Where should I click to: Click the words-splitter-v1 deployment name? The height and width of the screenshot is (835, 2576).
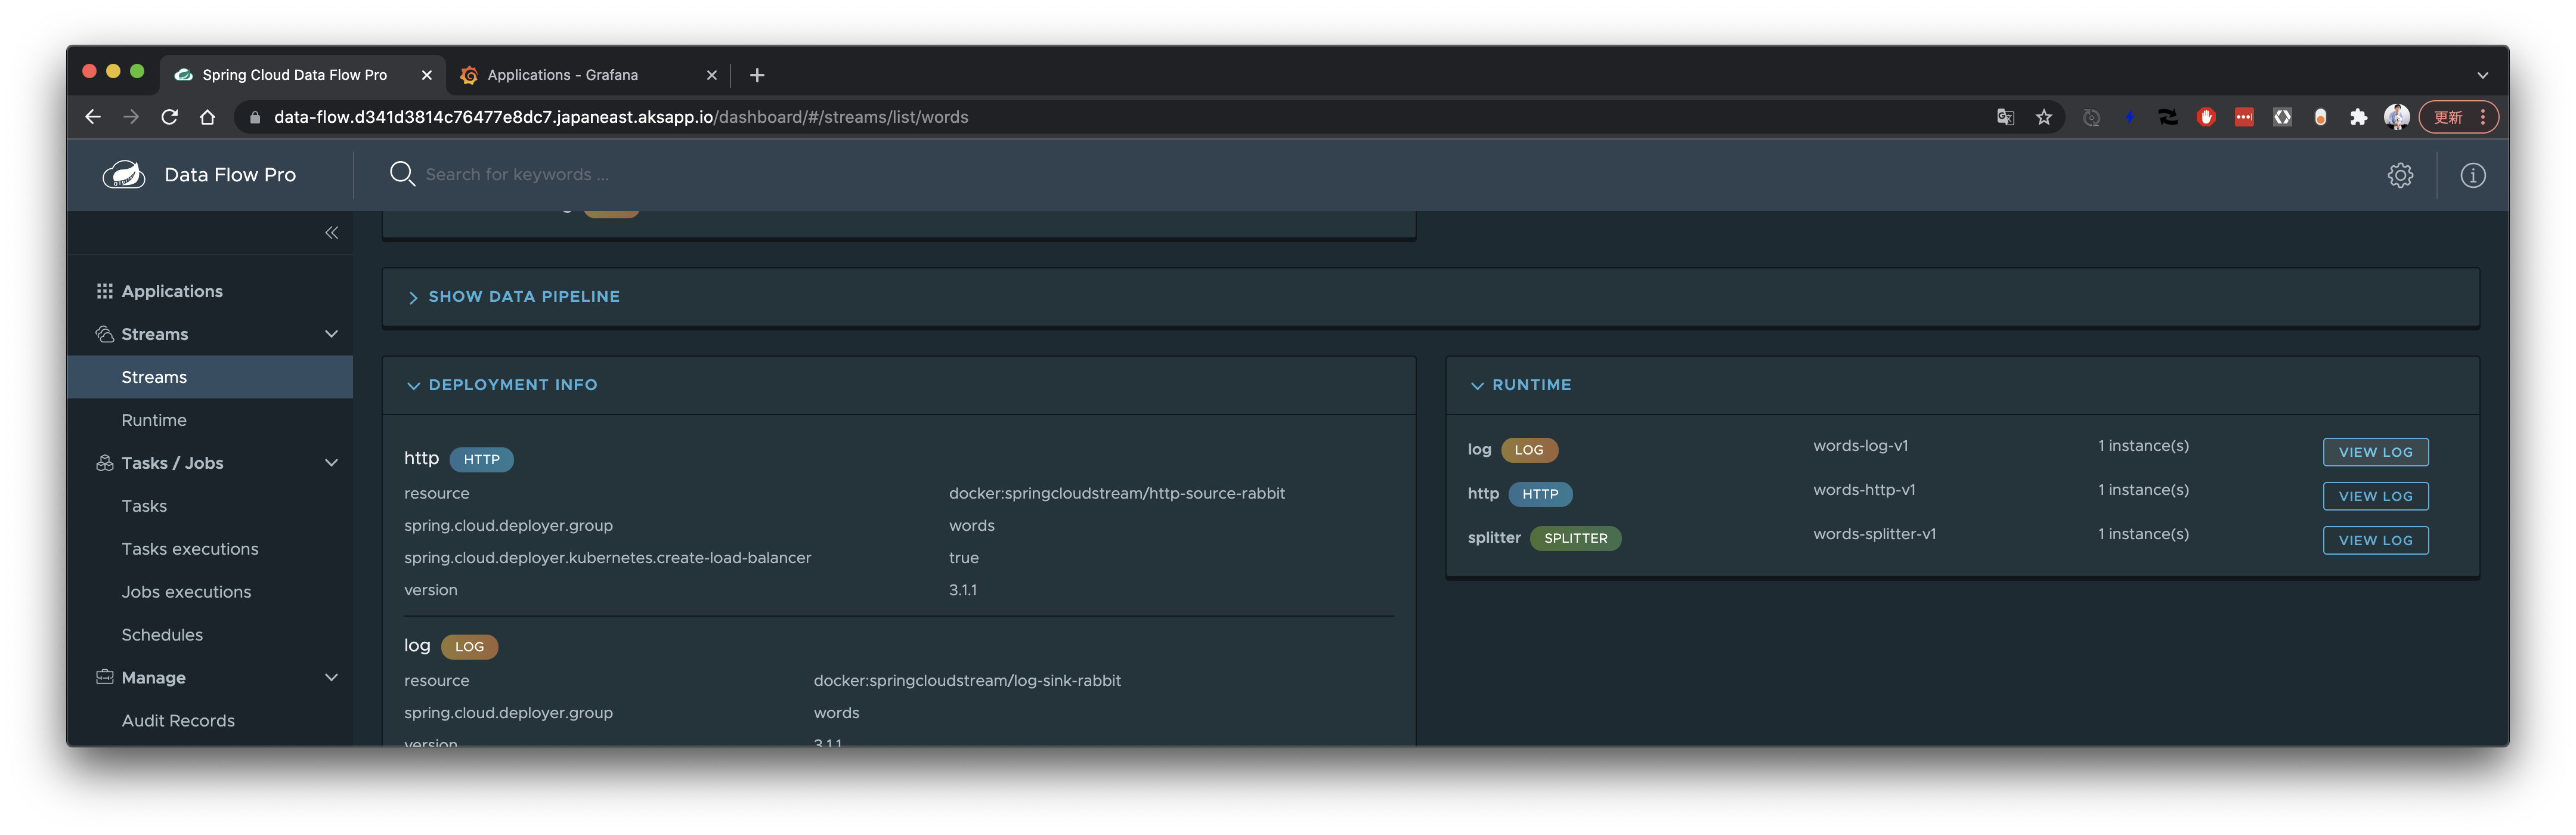[x=1874, y=534]
